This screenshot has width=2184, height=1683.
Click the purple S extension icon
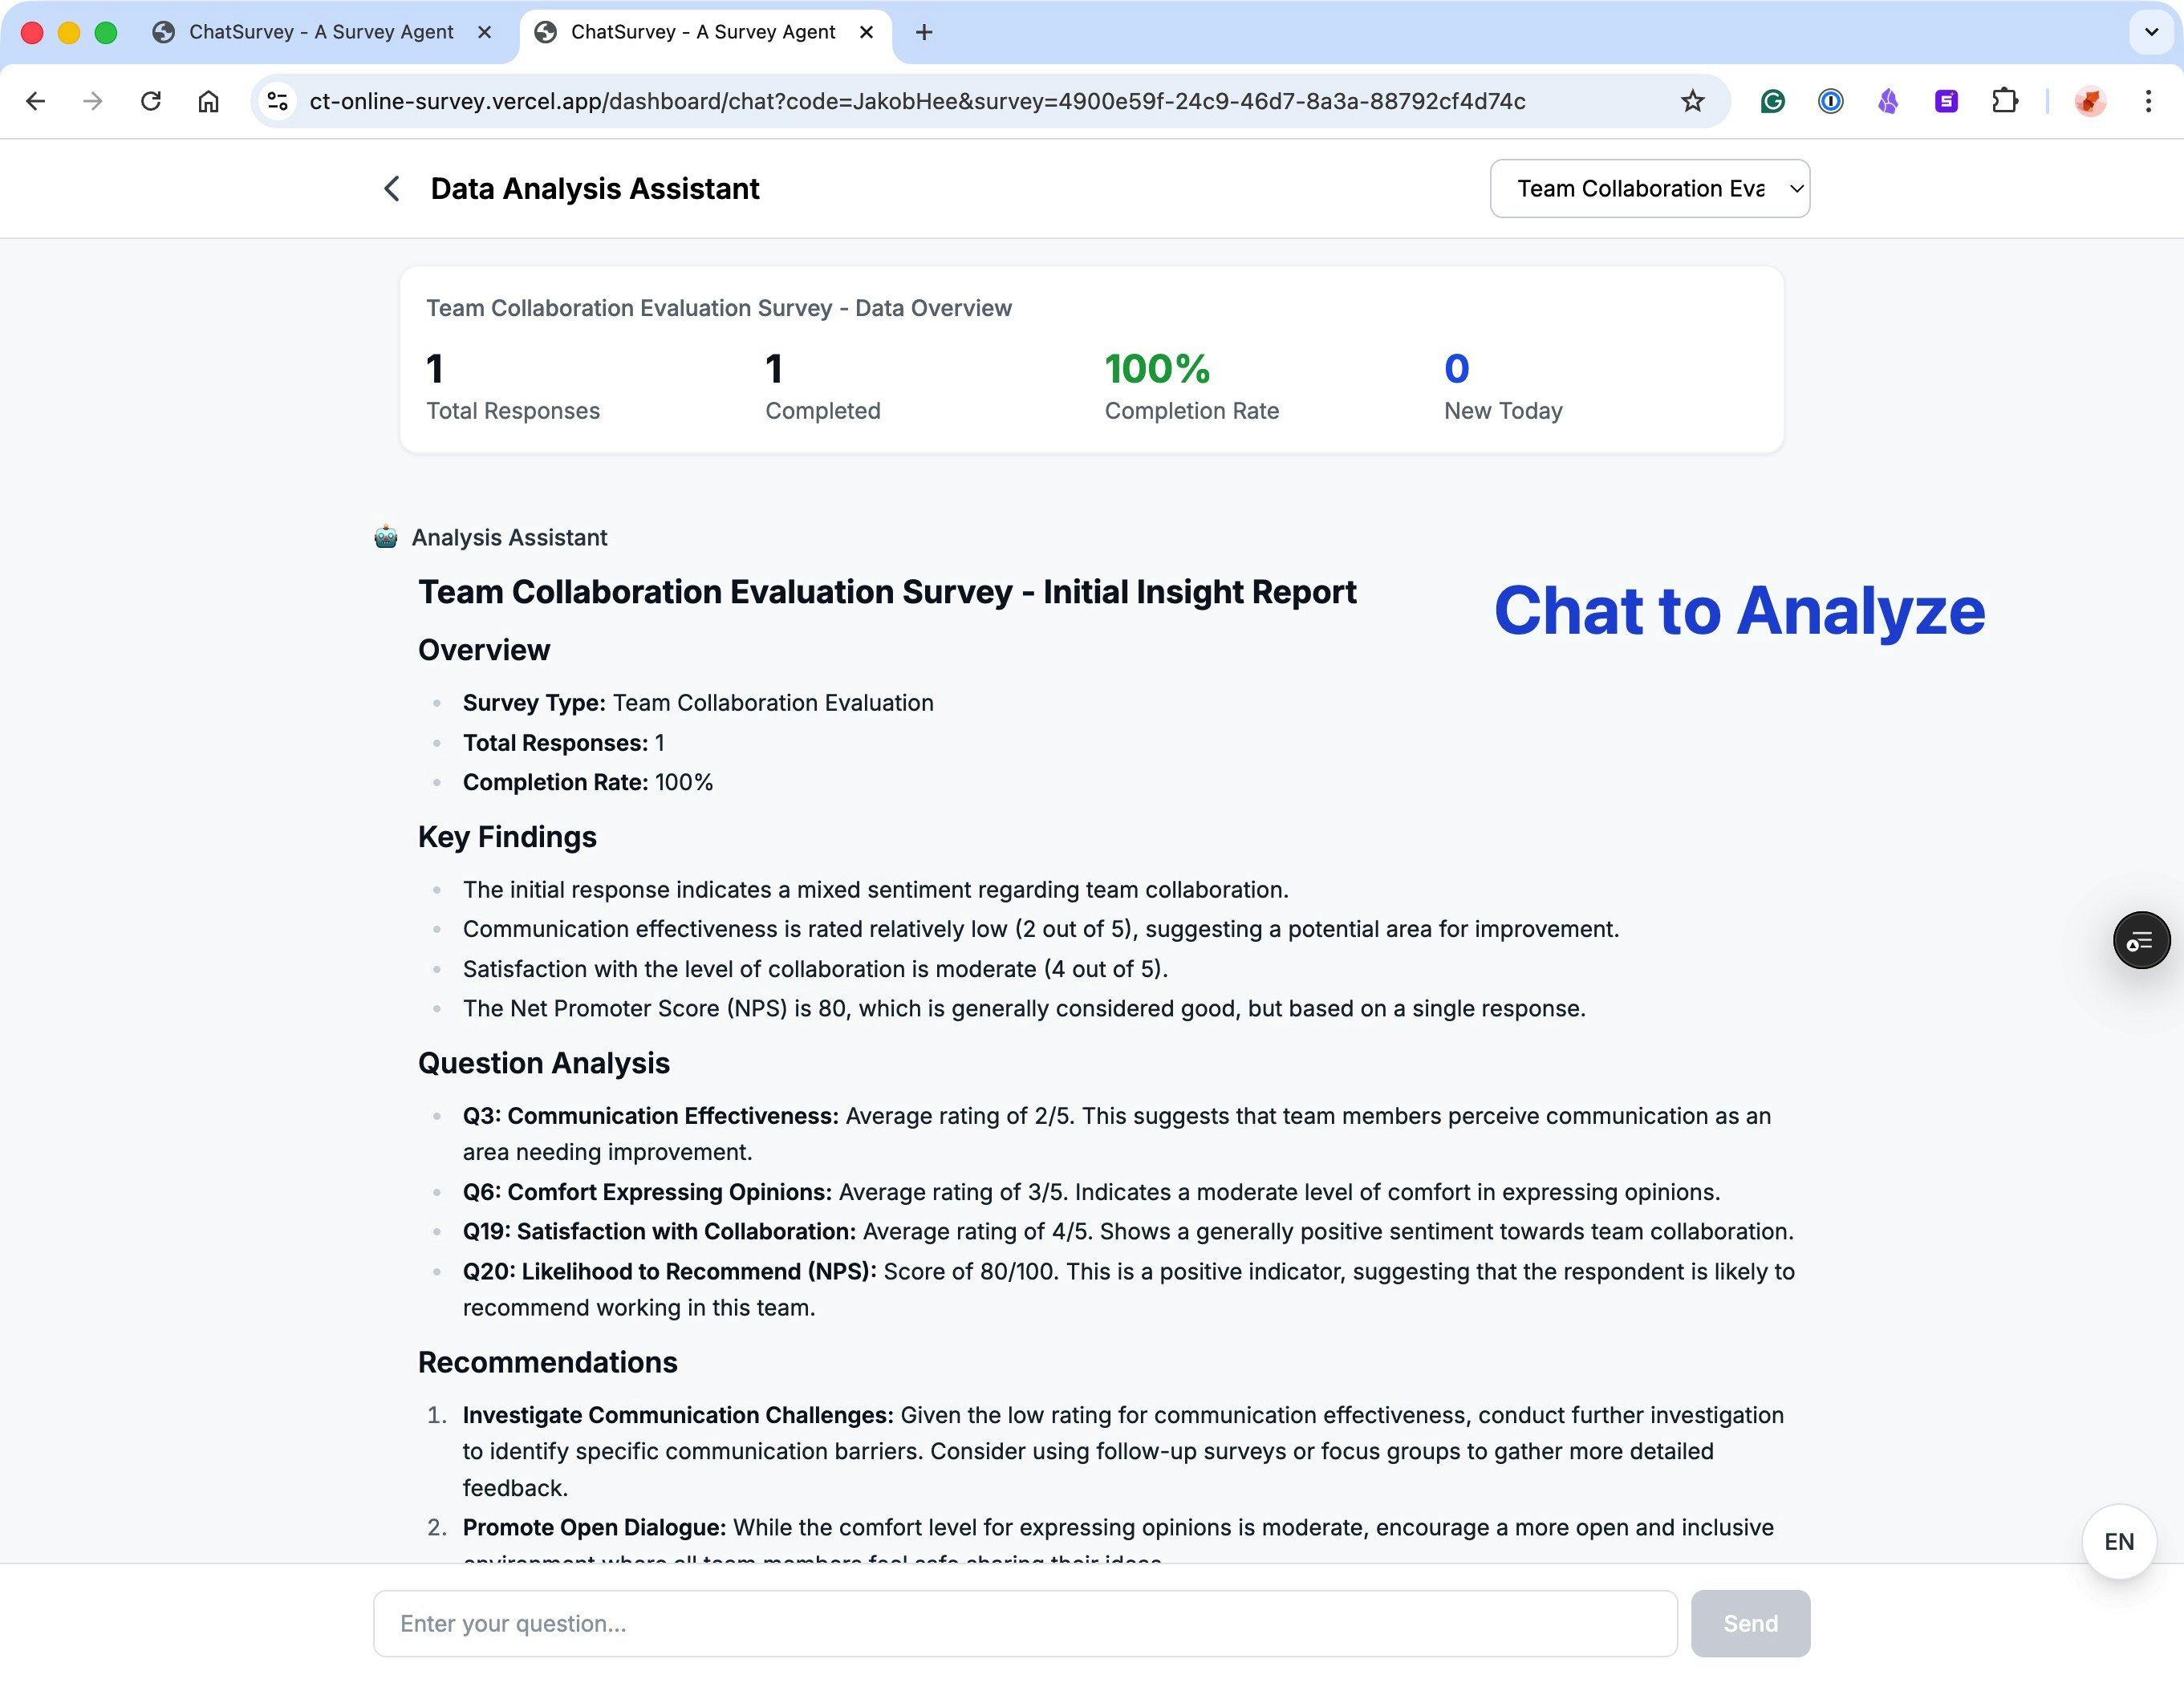[1945, 101]
